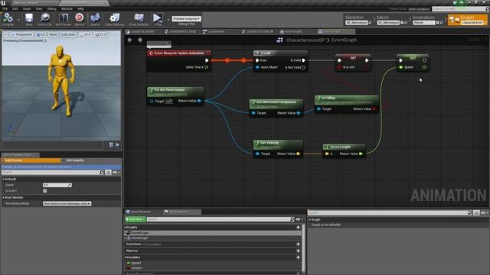
Task: Open the LOD Auto dropdown
Action: [x=68, y=34]
